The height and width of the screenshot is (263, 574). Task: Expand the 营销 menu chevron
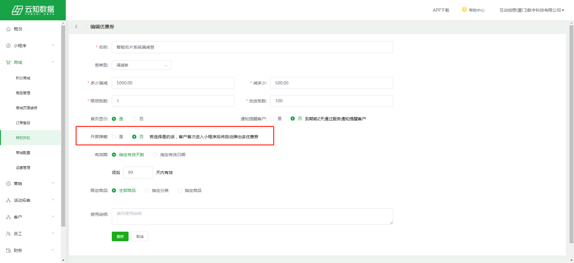click(53, 183)
